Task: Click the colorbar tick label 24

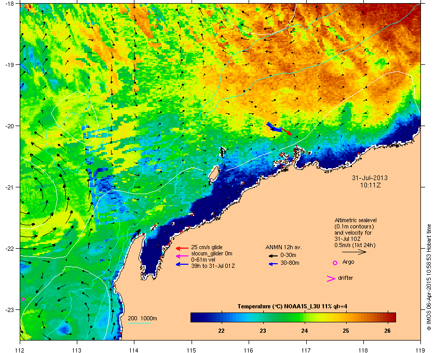Action: pyautogui.click(x=305, y=331)
